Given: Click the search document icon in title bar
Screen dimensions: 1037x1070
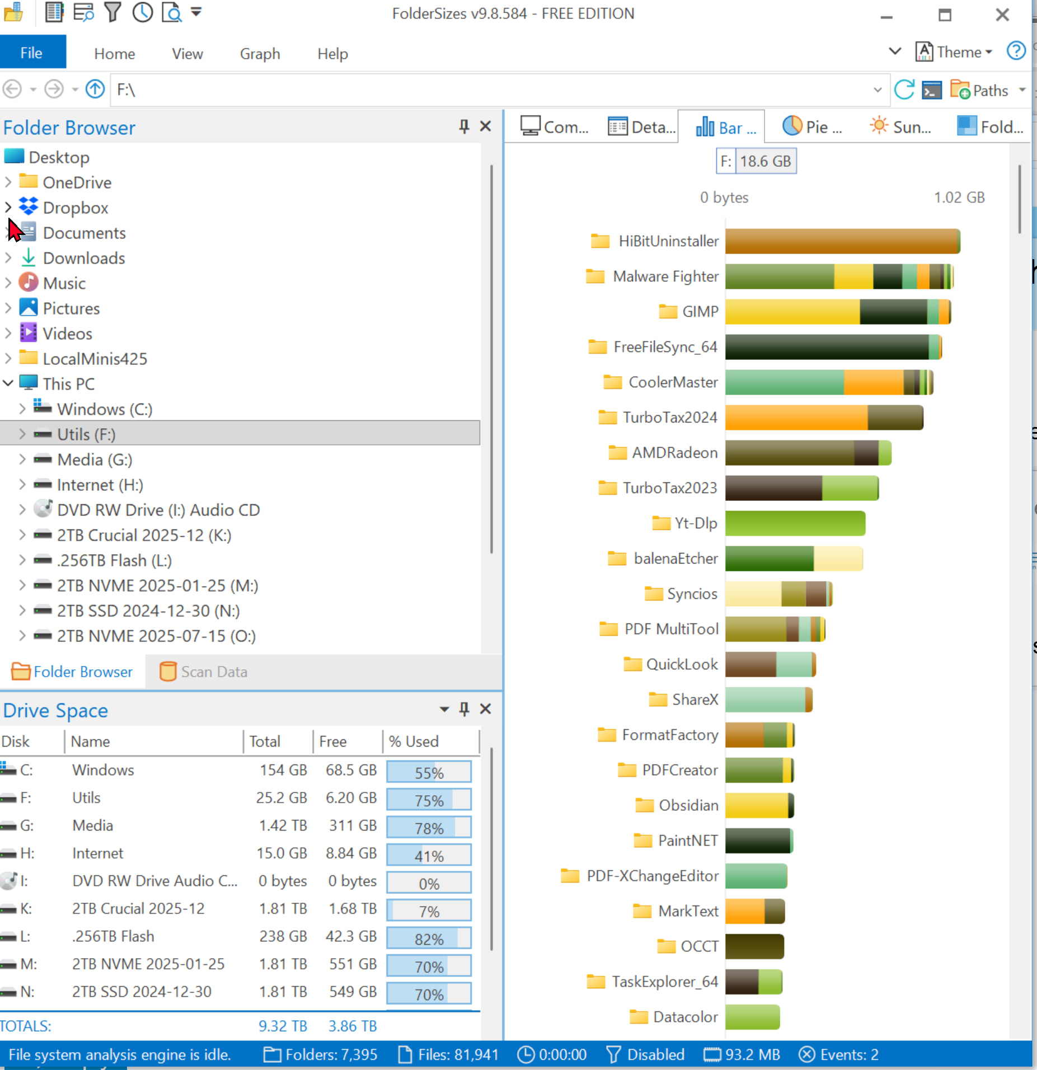Looking at the screenshot, I should coord(171,12).
